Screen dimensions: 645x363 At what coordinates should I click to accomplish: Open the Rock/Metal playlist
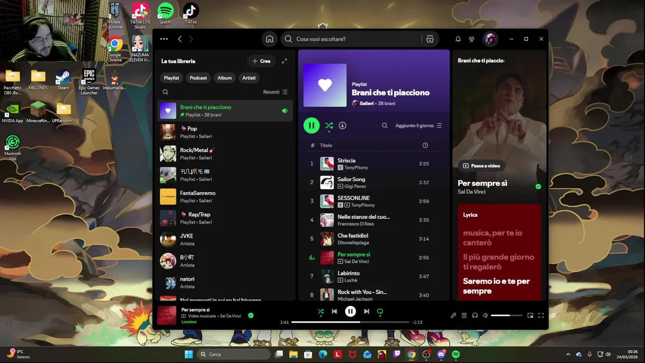tap(225, 153)
